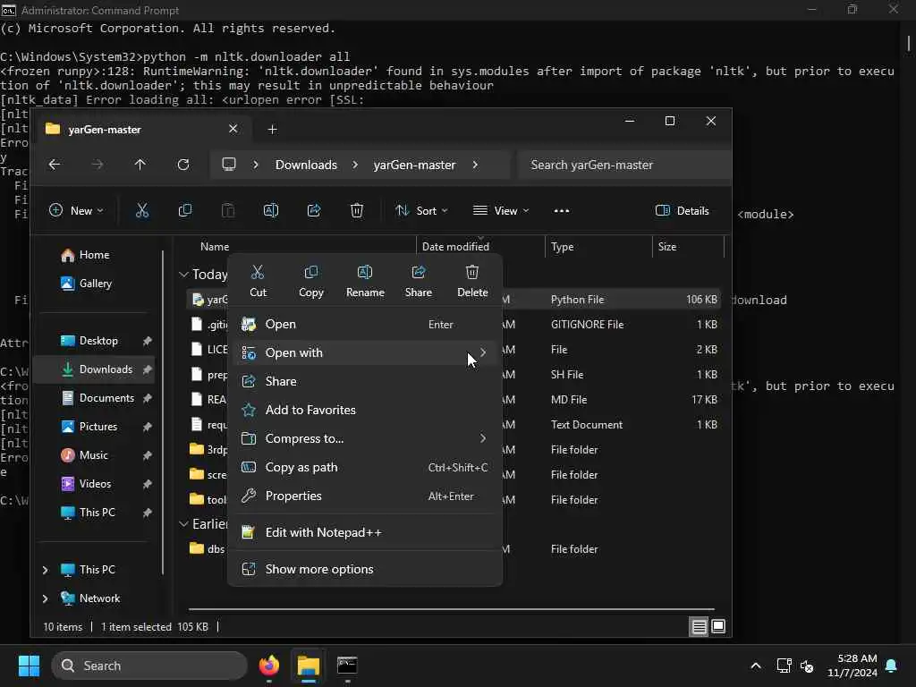
Task: Refresh the yarGen-master folder
Action: click(183, 165)
